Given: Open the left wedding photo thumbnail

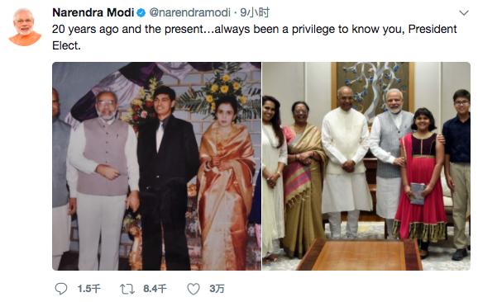Looking at the screenshot, I should click(156, 166).
